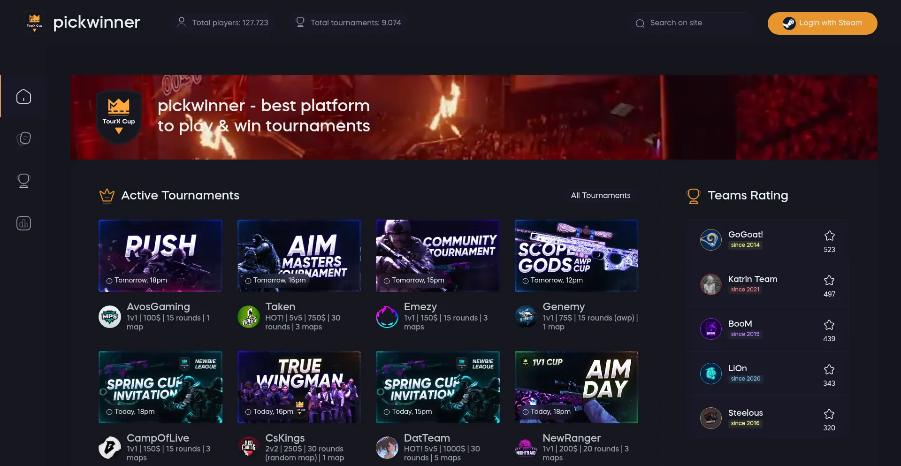Click the Genemy shark team avatar
This screenshot has height=466, width=901.
coord(526,317)
